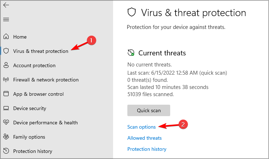
Task: Open Protection history in the sidebar
Action: 32,151
